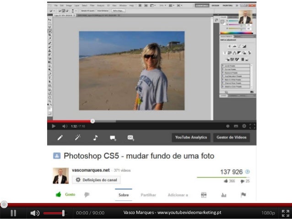
Task: Expand the Curves Presets row
Action: [x=236, y=69]
